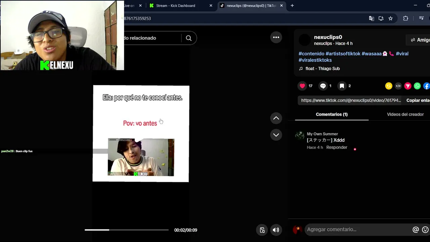Image resolution: width=430 pixels, height=242 pixels.
Task: Open the embed code icon
Action: click(x=398, y=86)
